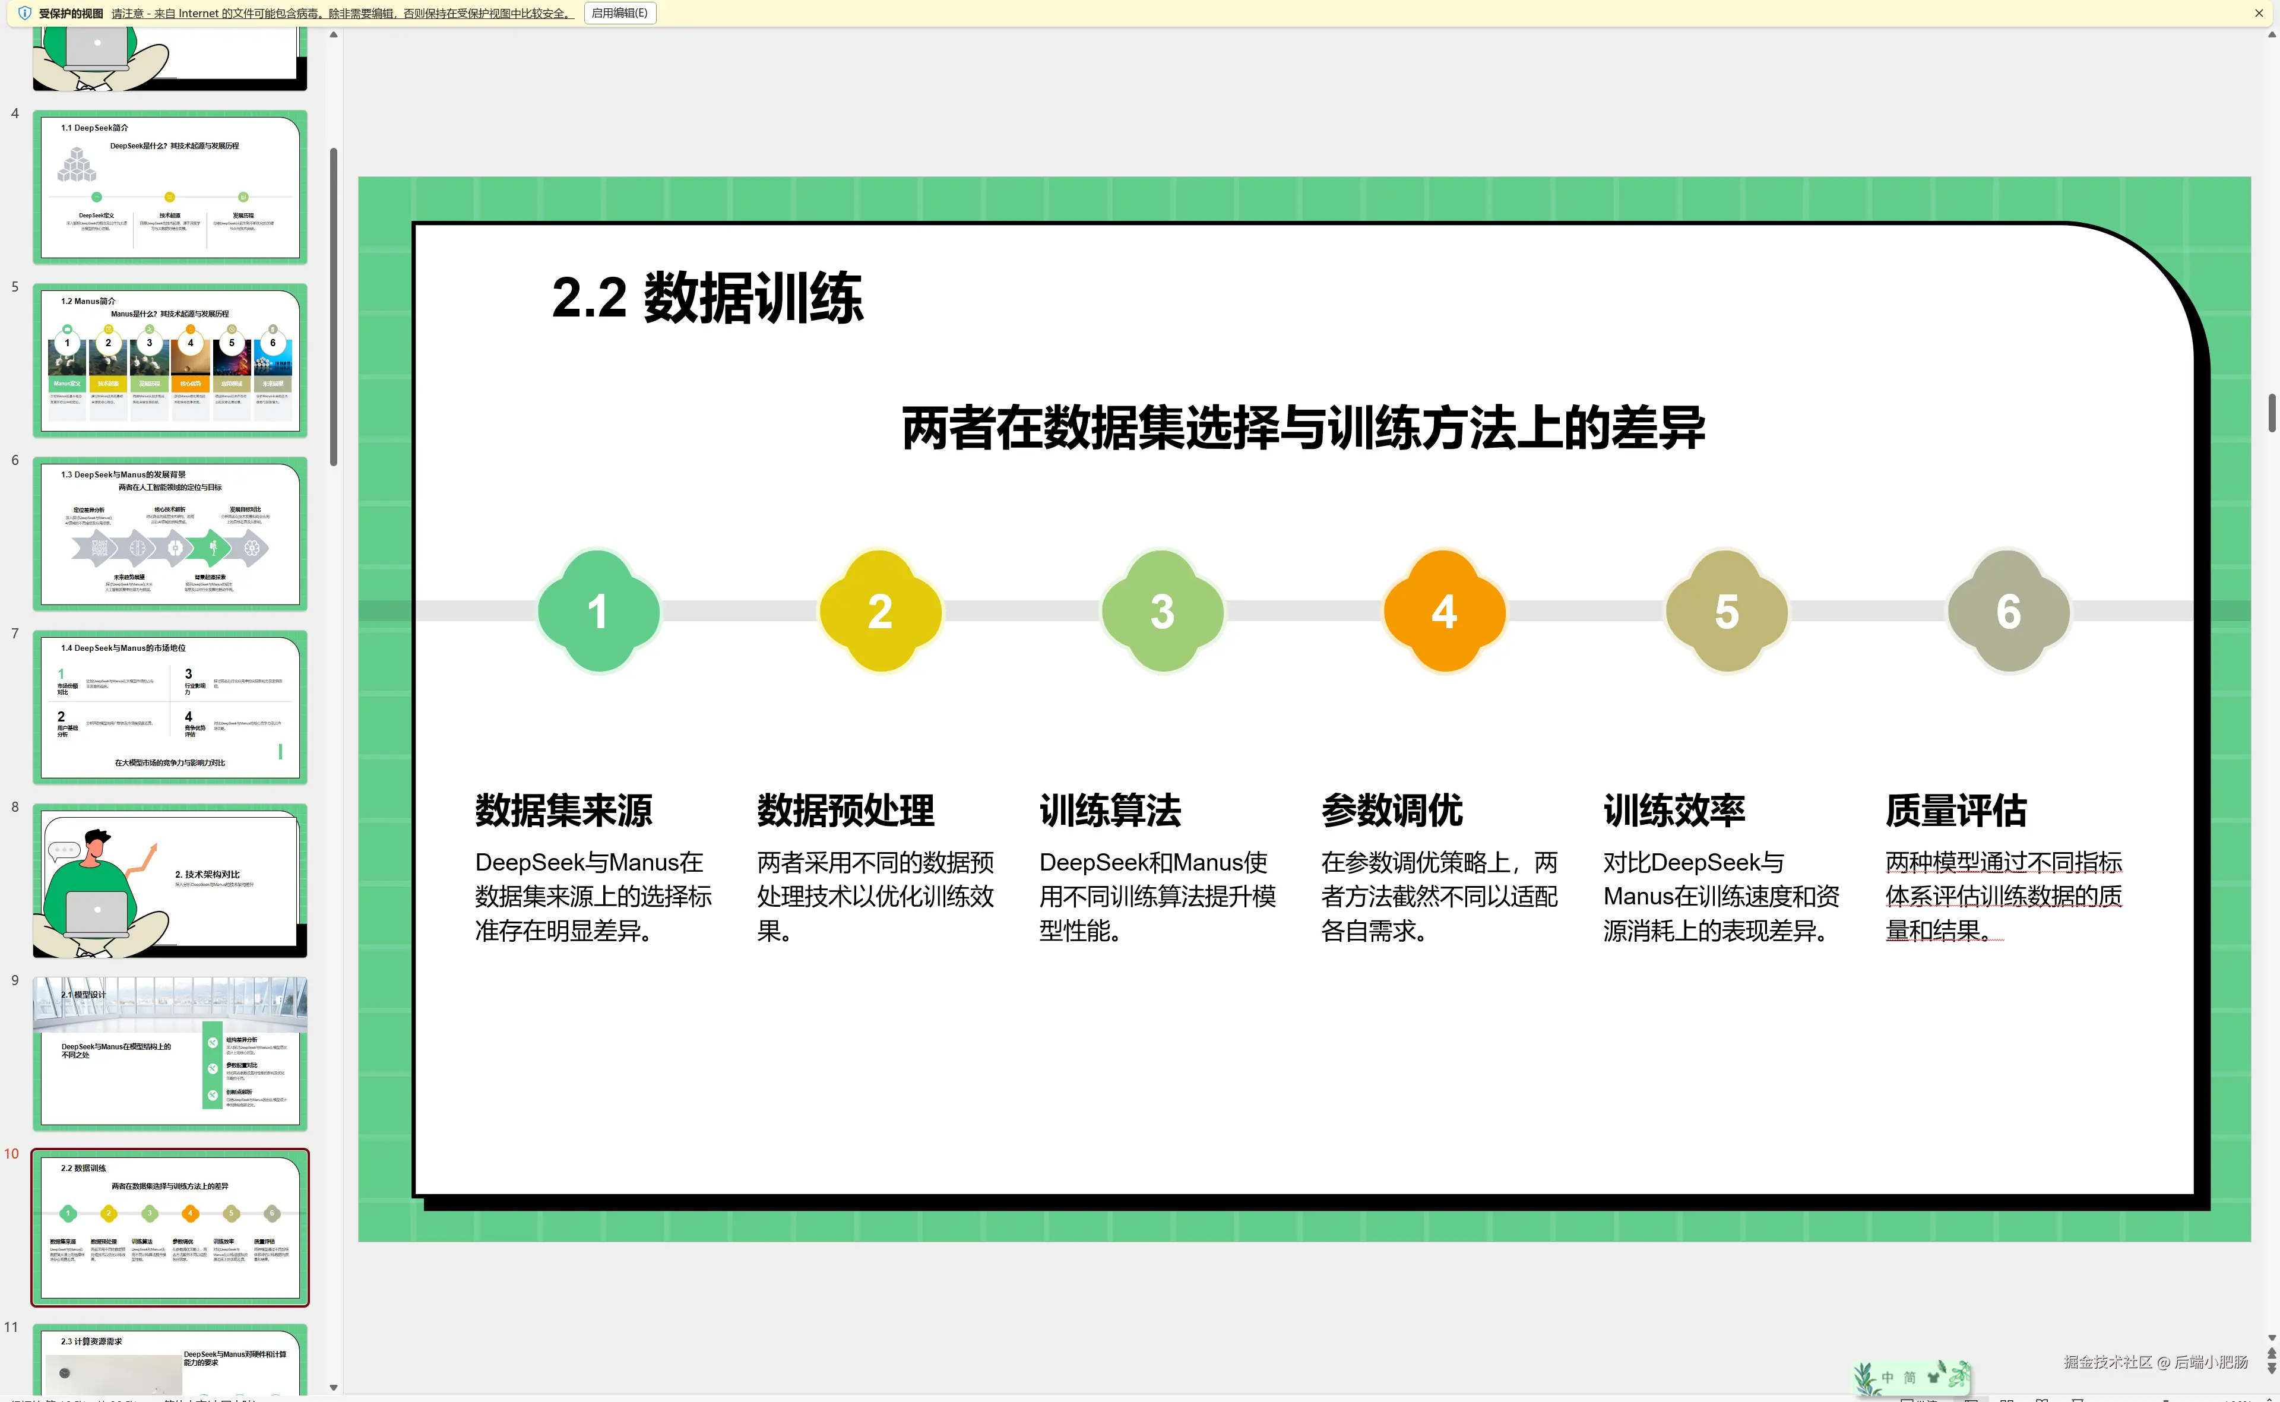The height and width of the screenshot is (1402, 2280).
Task: Click the Next Slide double-arrow button
Action: tap(2270, 1369)
